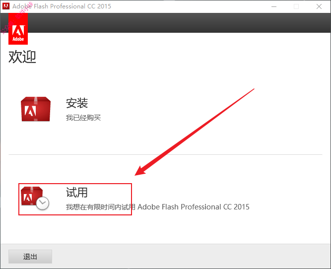Choose the 安装 install option heading
The width and height of the screenshot is (331, 269).
point(77,103)
